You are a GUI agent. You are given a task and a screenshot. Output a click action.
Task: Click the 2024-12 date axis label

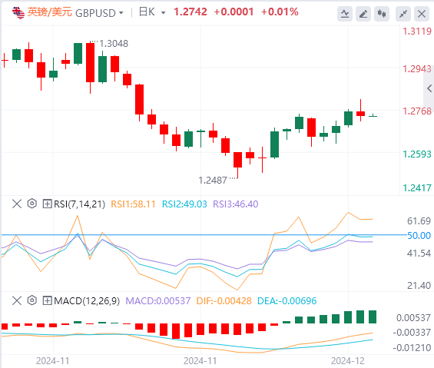(348, 361)
